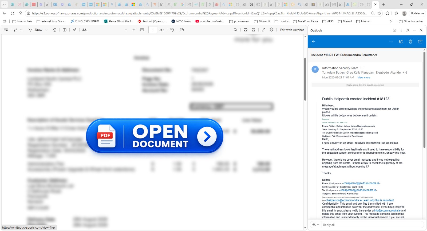Archive the Outlook email
This screenshot has height=231, width=427.
click(x=420, y=42)
